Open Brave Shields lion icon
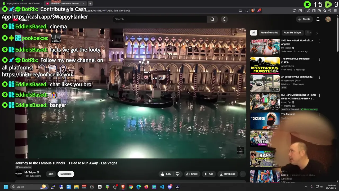Viewport: 339px width, 191px height. pos(253,11)
